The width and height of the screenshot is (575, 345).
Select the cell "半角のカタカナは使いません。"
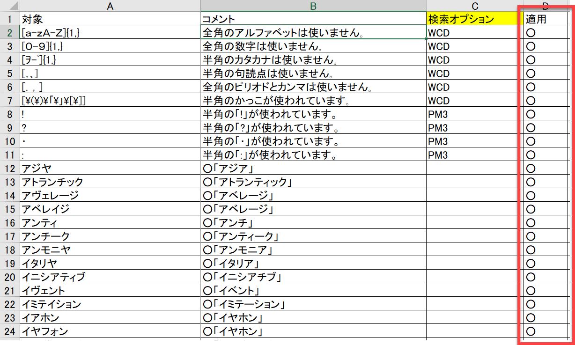click(313, 60)
